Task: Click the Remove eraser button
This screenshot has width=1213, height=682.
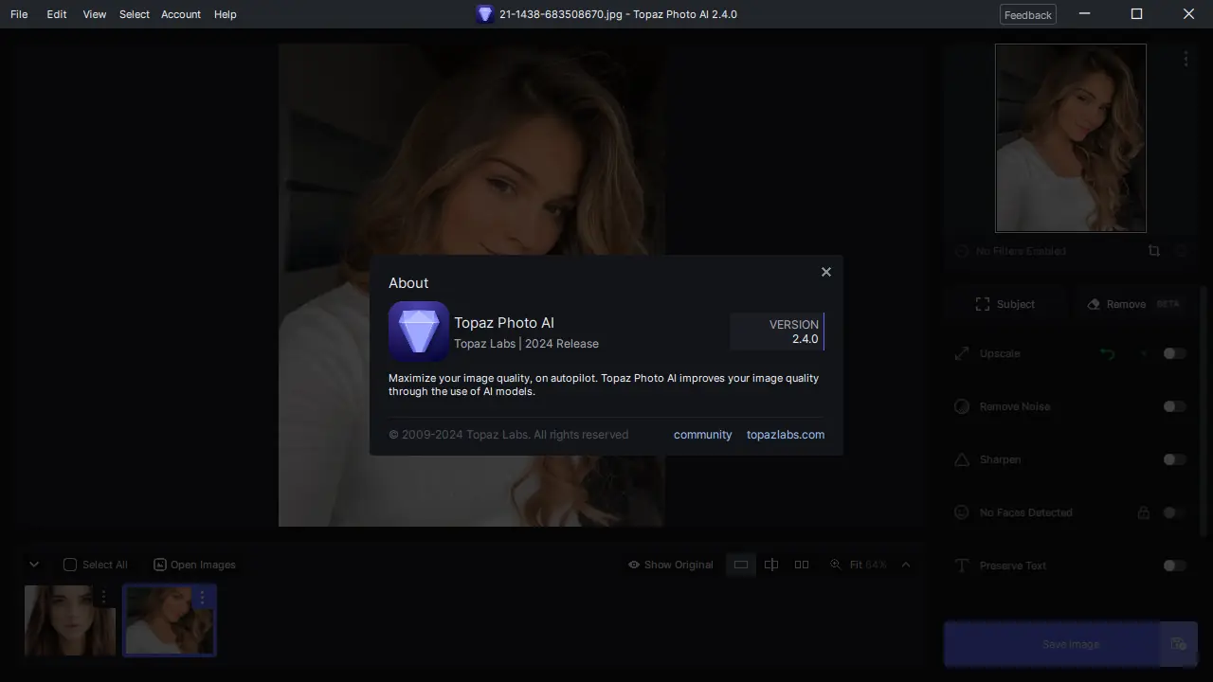Action: [x=1133, y=304]
